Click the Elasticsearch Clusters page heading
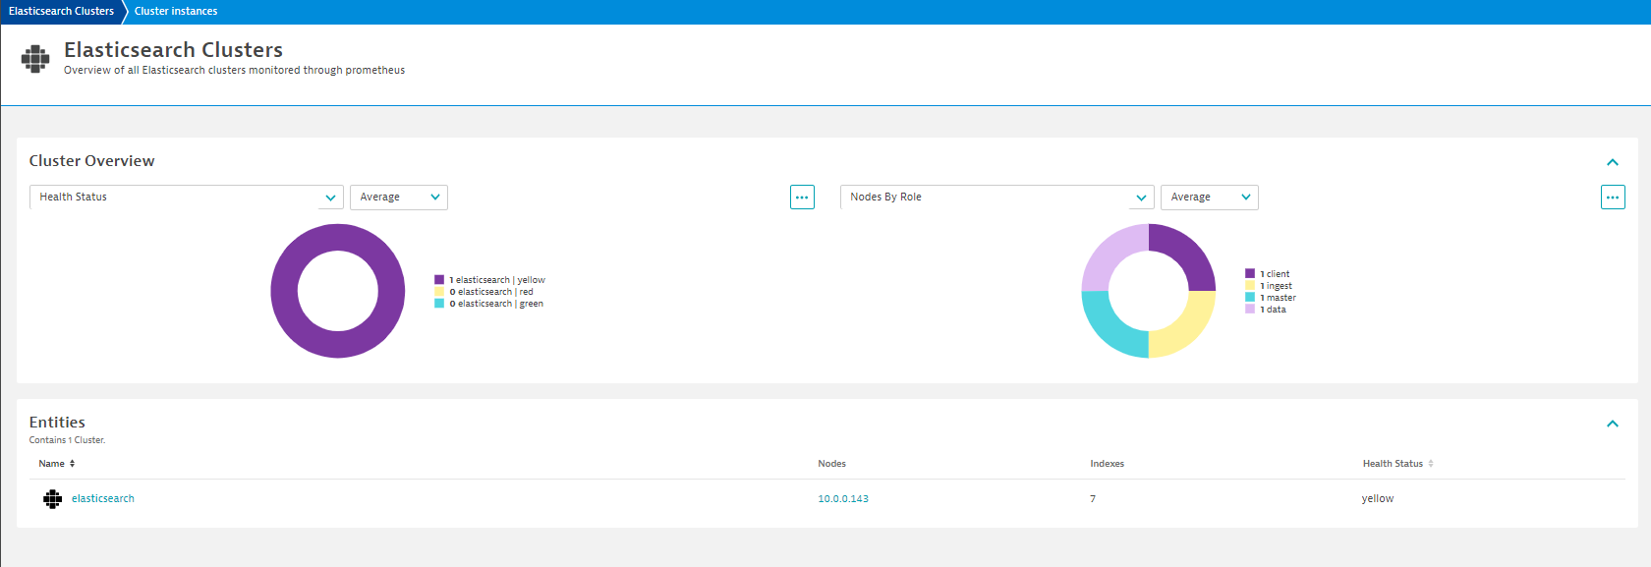Viewport: 1651px width, 567px height. [173, 50]
